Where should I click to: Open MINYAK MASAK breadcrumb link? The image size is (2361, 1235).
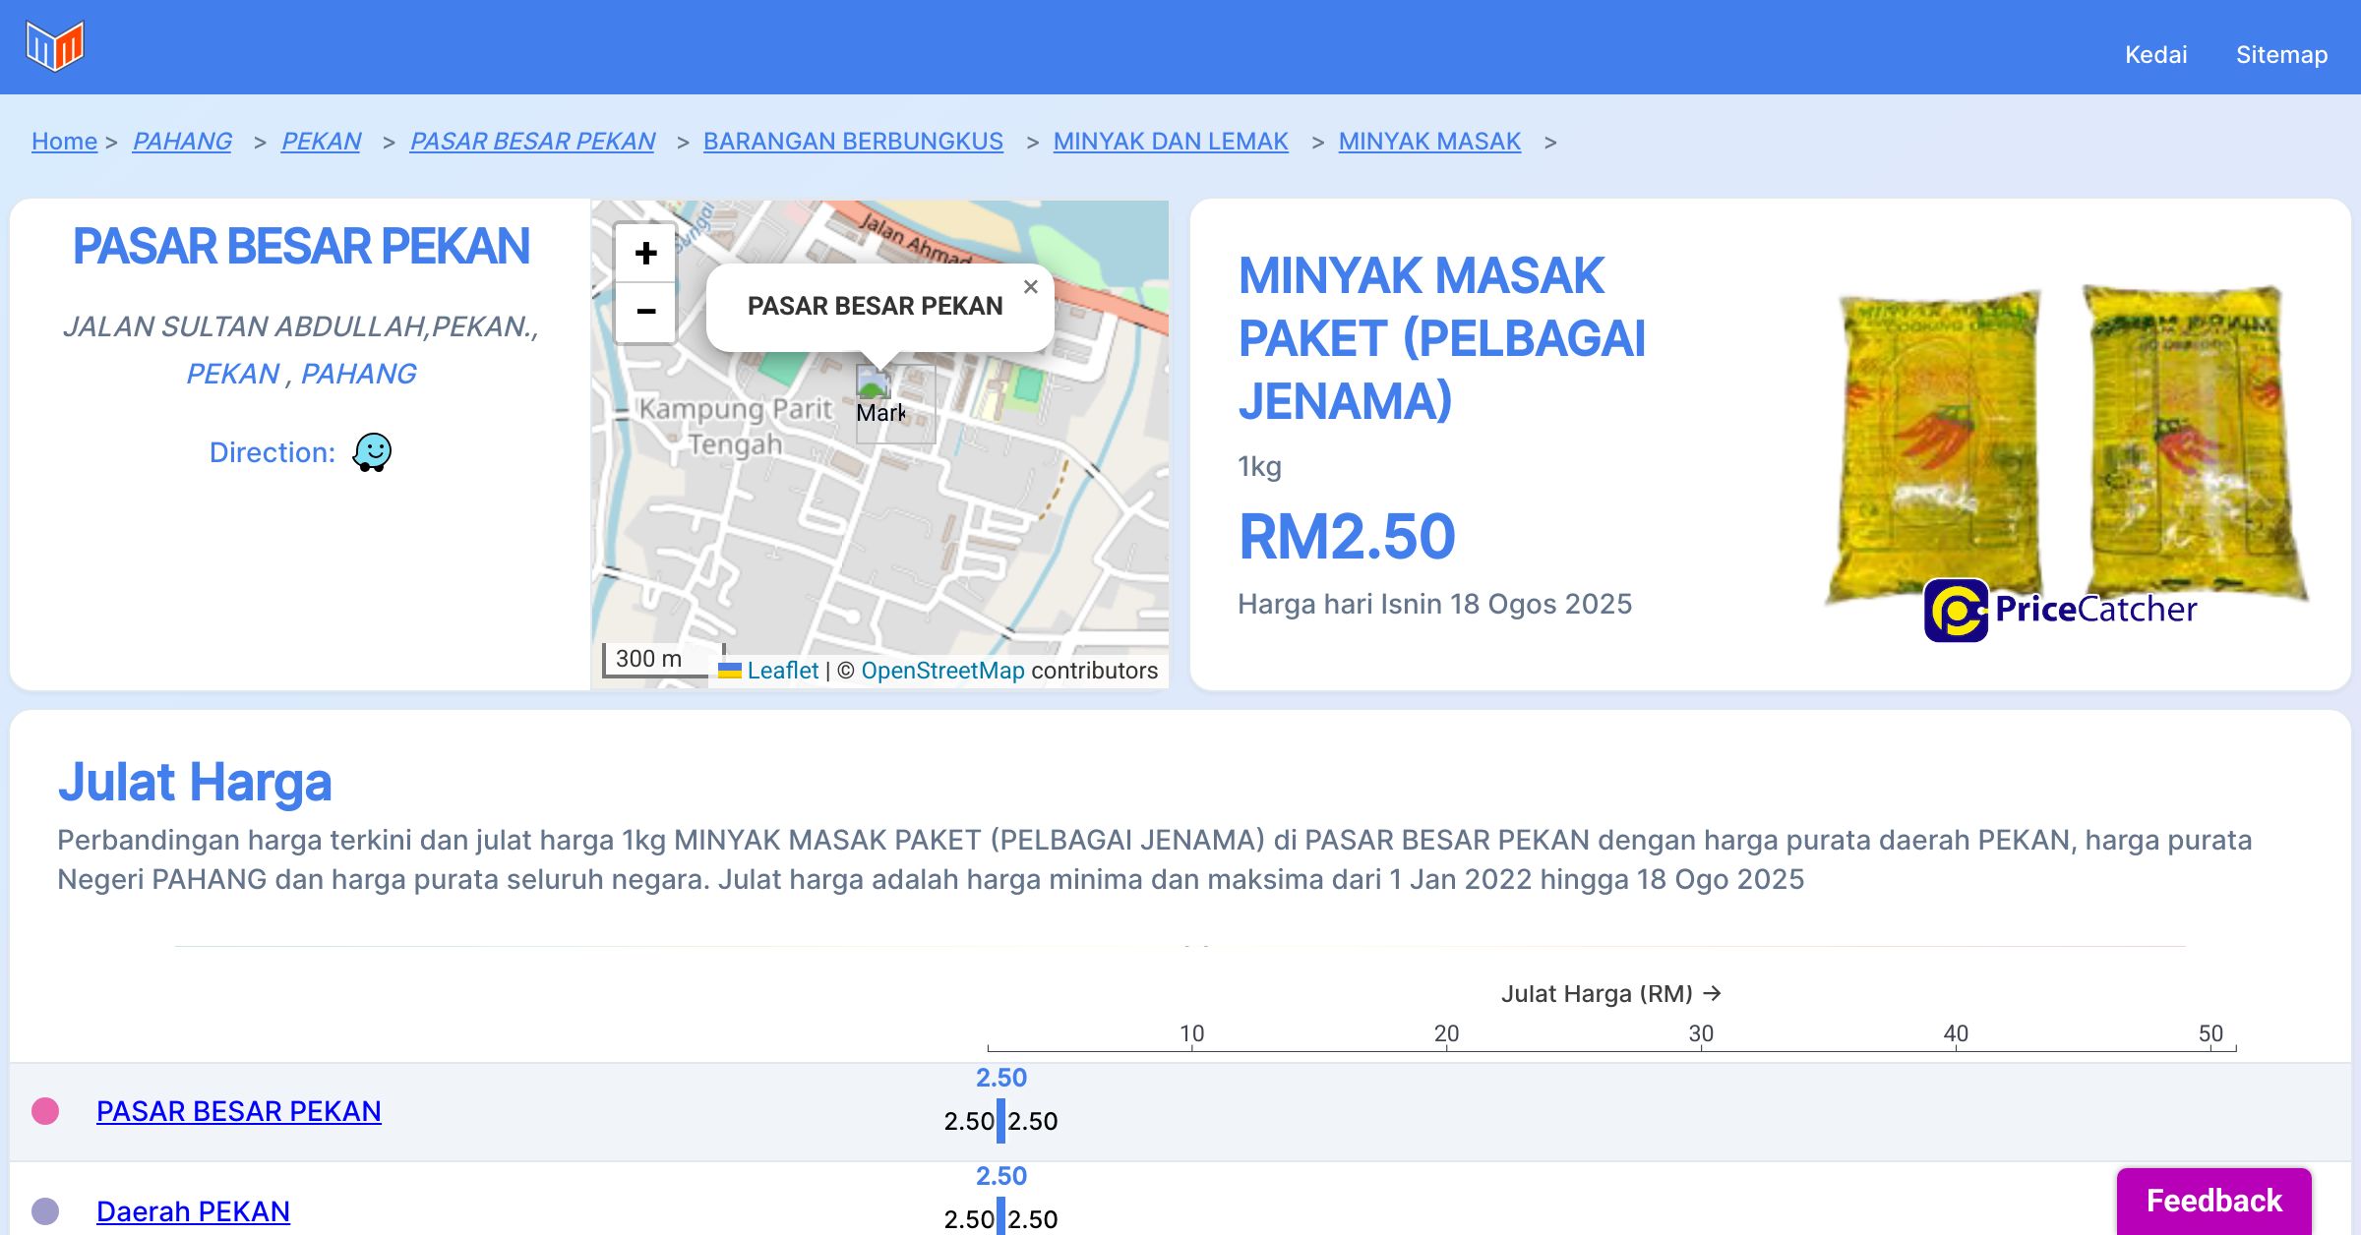(x=1429, y=142)
